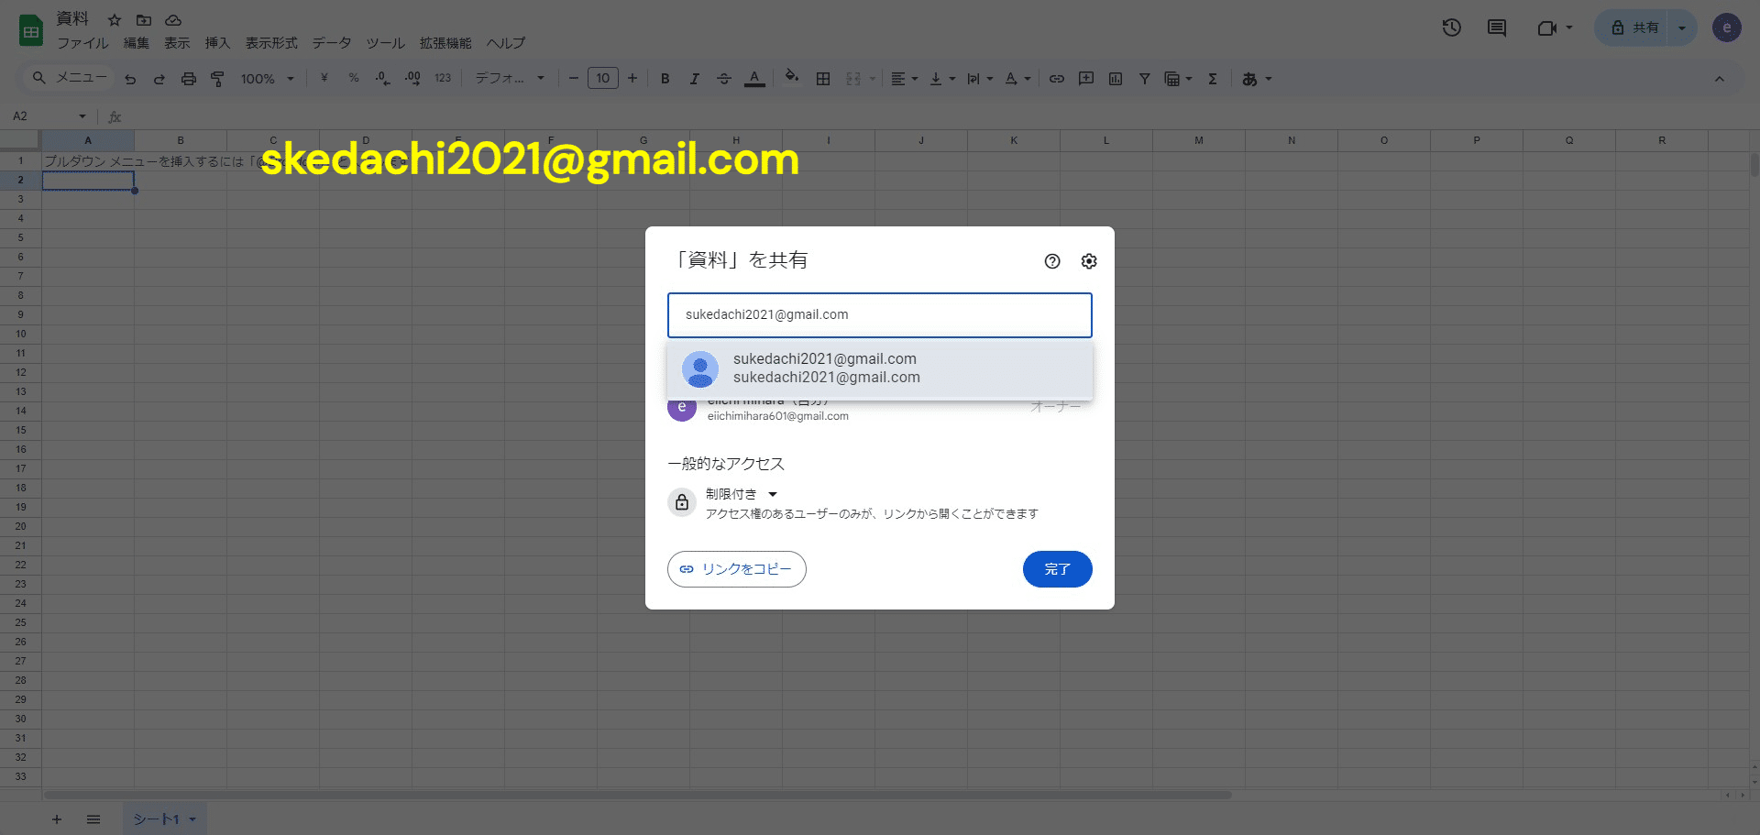Move document with folder icon
The height and width of the screenshot is (835, 1760).
pyautogui.click(x=144, y=20)
